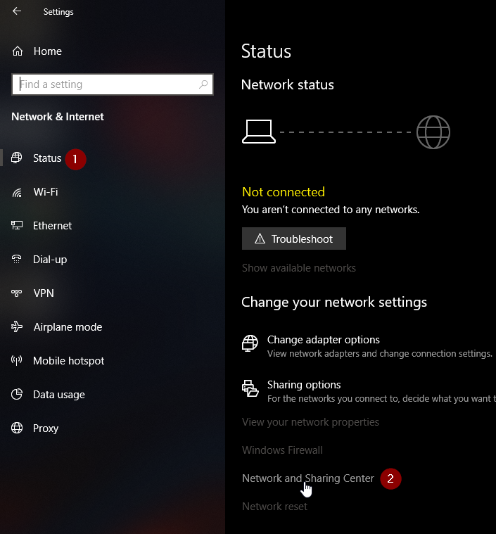Click the Dial-up phone icon
This screenshot has width=496, height=534.
[x=16, y=259]
